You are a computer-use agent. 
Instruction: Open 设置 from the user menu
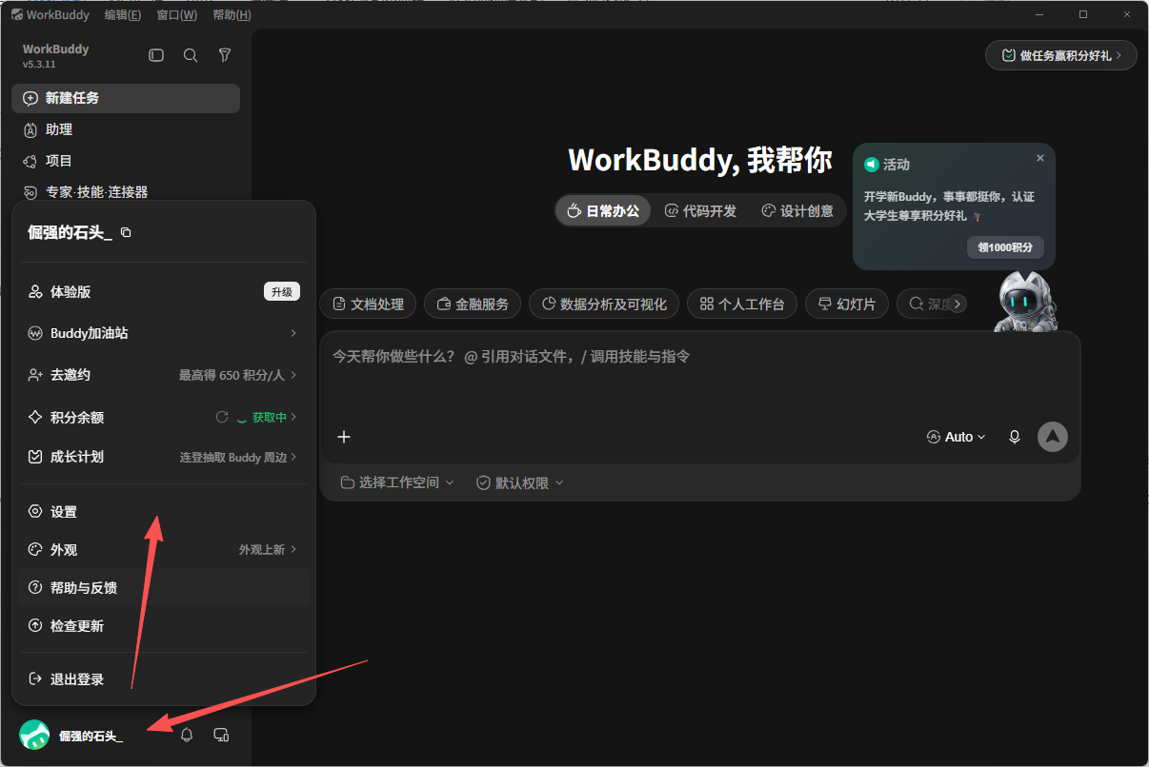click(x=163, y=512)
